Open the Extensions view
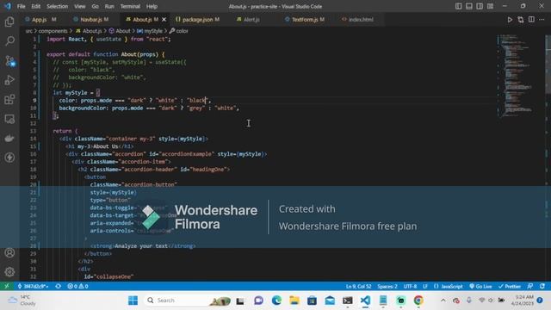551x310 pixels. click(9, 100)
